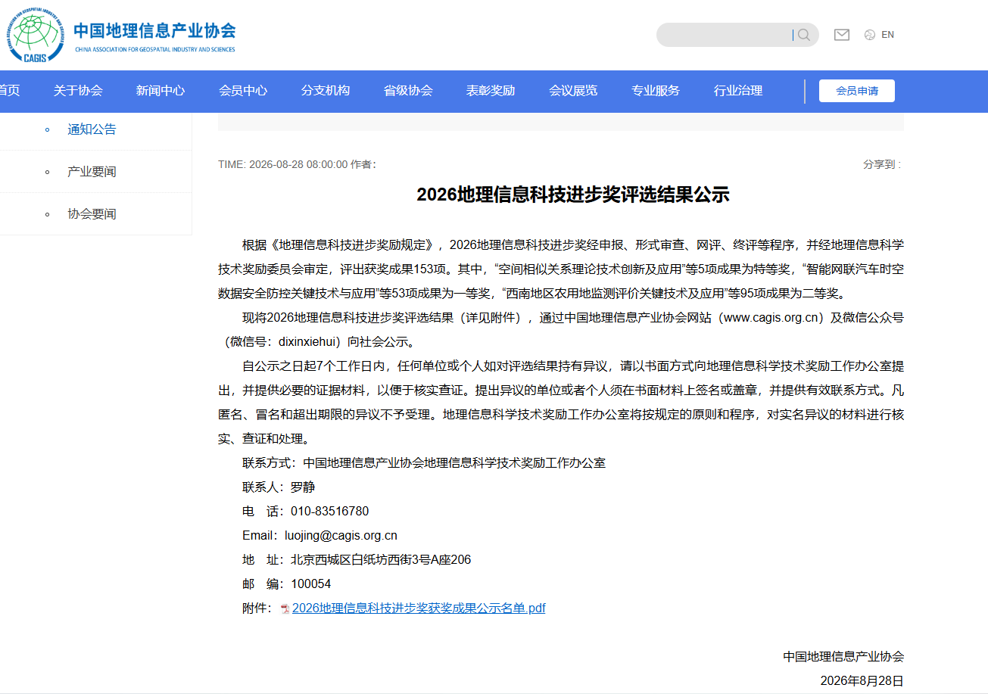Screen dimensions: 988x694
Task: Click the closing date 2026年8月28日
Action: point(862,681)
